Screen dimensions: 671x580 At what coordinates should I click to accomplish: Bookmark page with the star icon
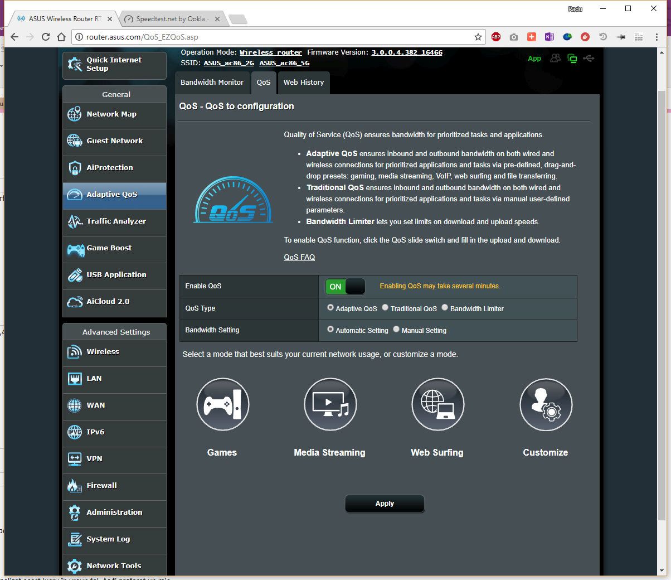click(478, 37)
